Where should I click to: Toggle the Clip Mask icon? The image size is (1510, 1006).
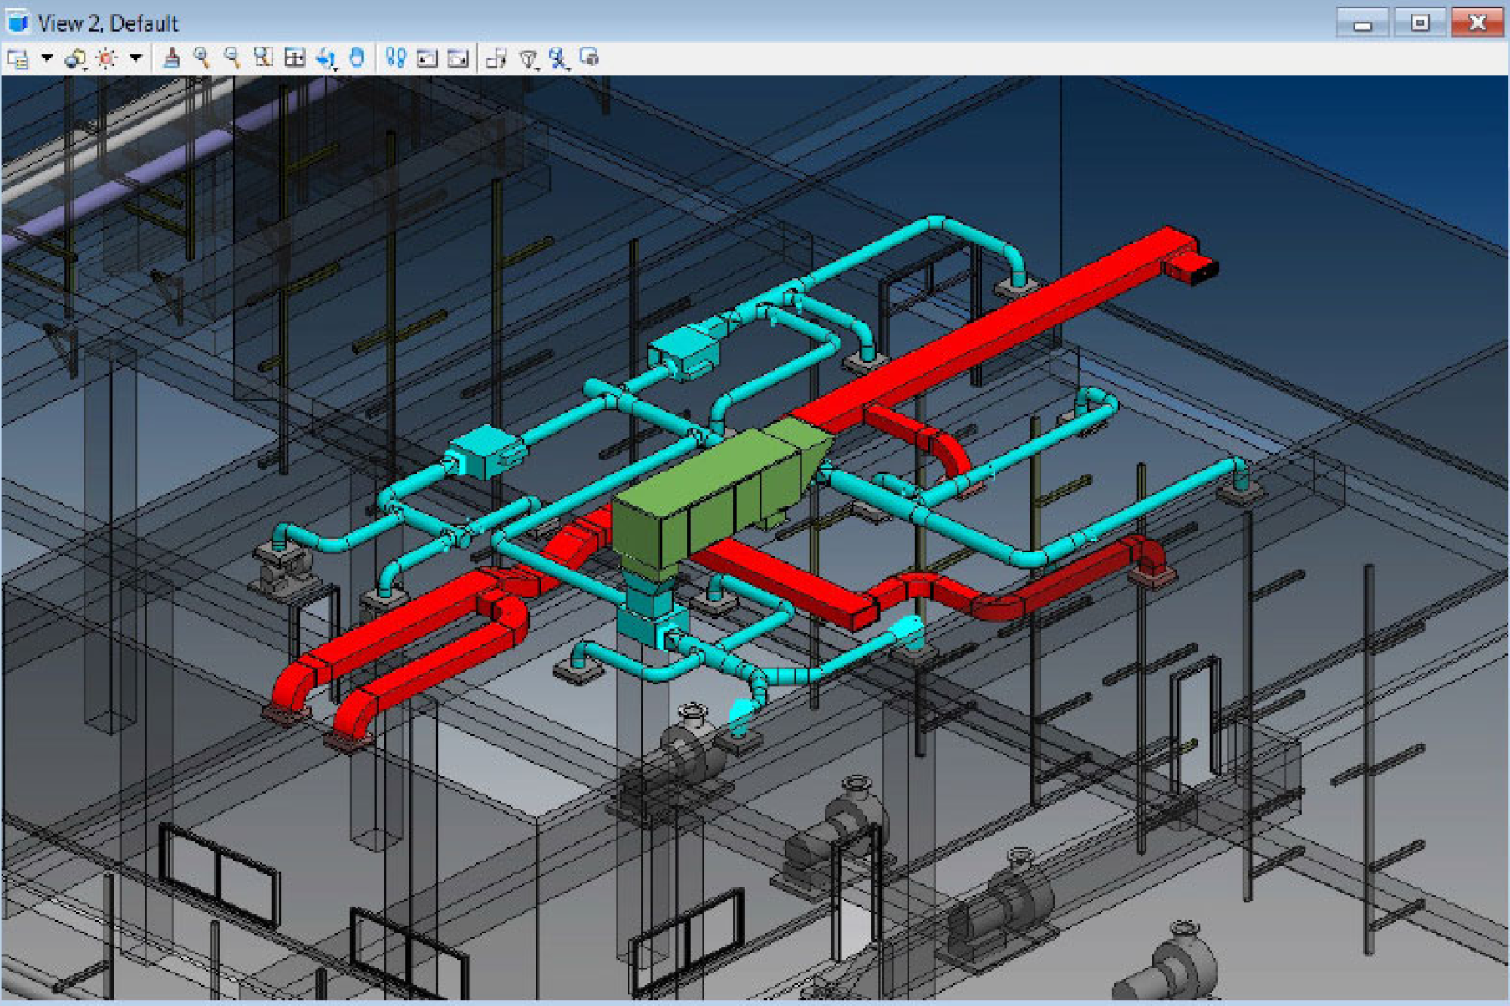click(x=590, y=58)
